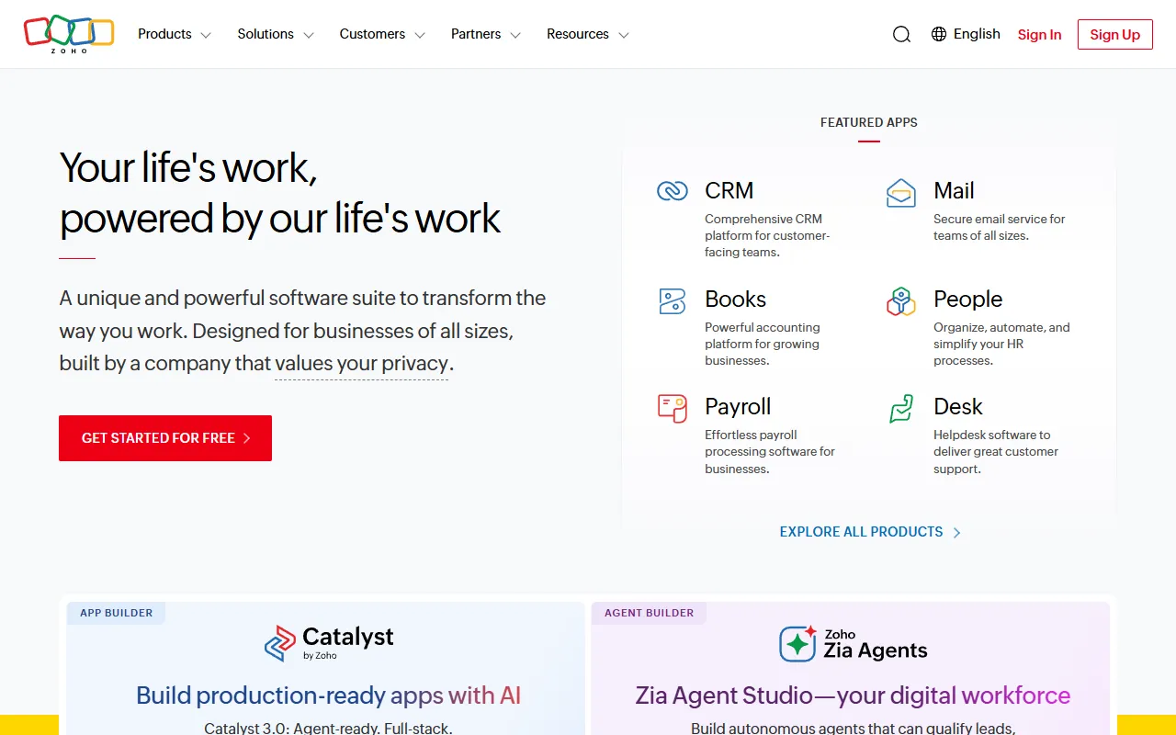The image size is (1176, 735).
Task: Click the Zia Agents logo icon
Action: pyautogui.click(x=797, y=643)
